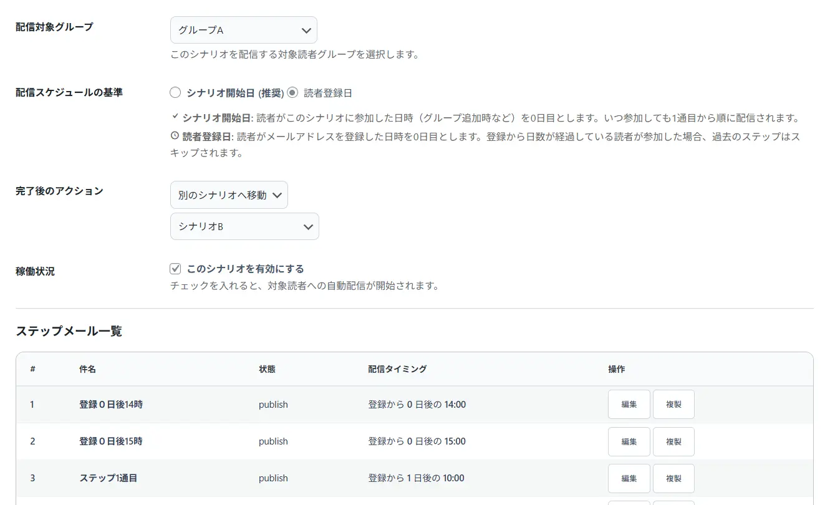
Task: Click the 件名 column header
Action: click(x=87, y=368)
